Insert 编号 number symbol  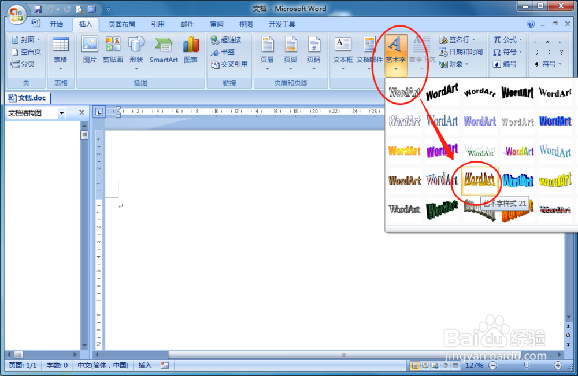(504, 64)
